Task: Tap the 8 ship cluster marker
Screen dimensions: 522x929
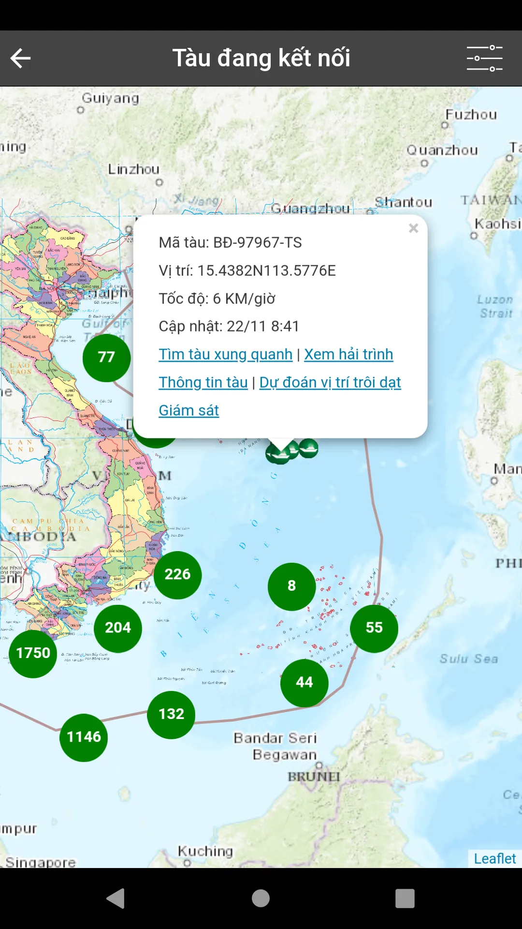Action: (291, 586)
